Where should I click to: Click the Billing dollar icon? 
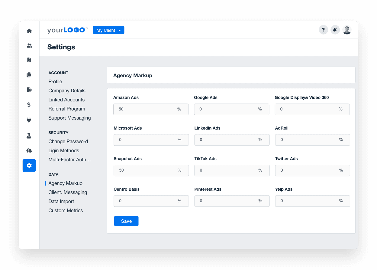[29, 104]
